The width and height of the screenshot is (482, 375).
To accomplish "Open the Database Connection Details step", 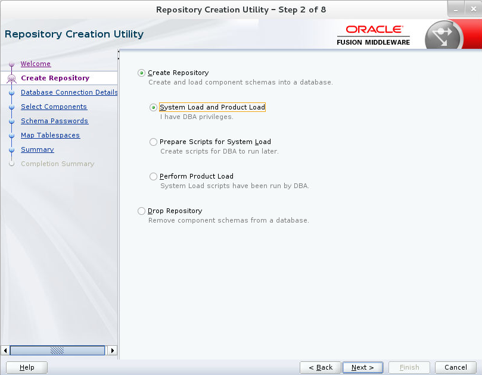I will tap(69, 92).
